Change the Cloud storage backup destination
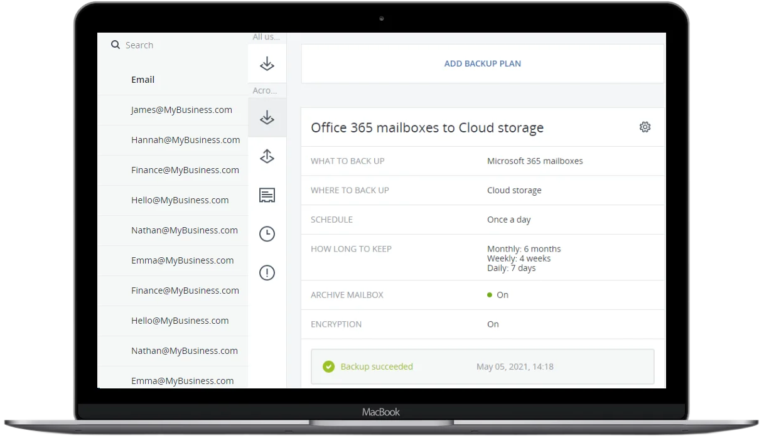764x443 pixels. 514,190
